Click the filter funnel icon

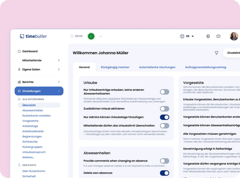point(217,53)
